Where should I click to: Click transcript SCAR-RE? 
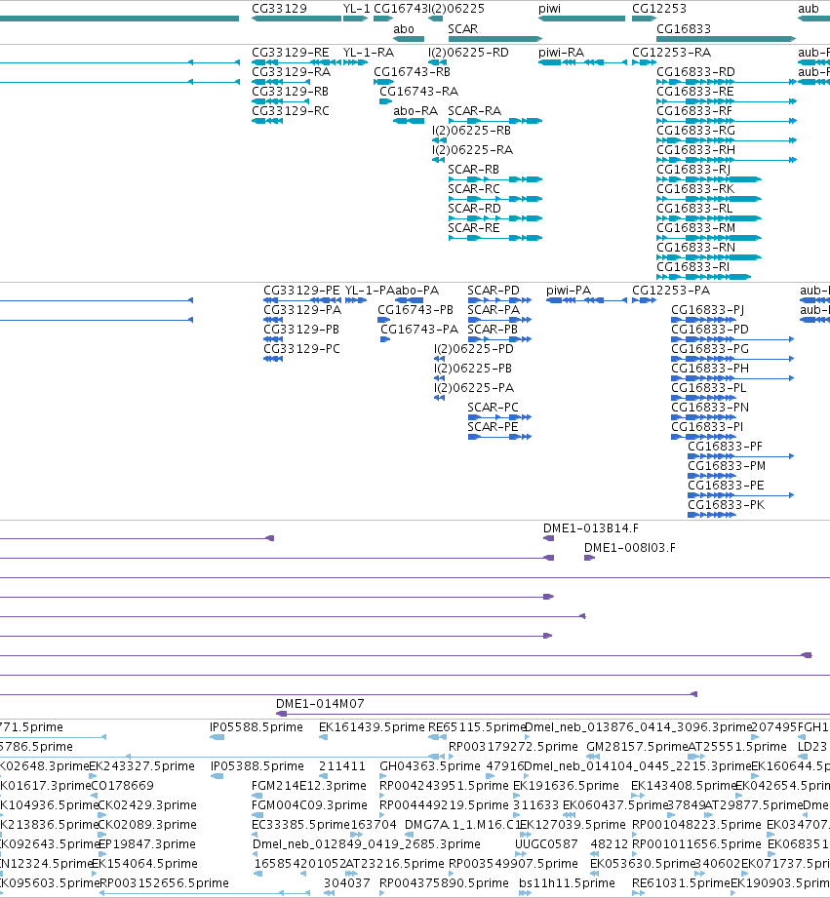(x=474, y=228)
